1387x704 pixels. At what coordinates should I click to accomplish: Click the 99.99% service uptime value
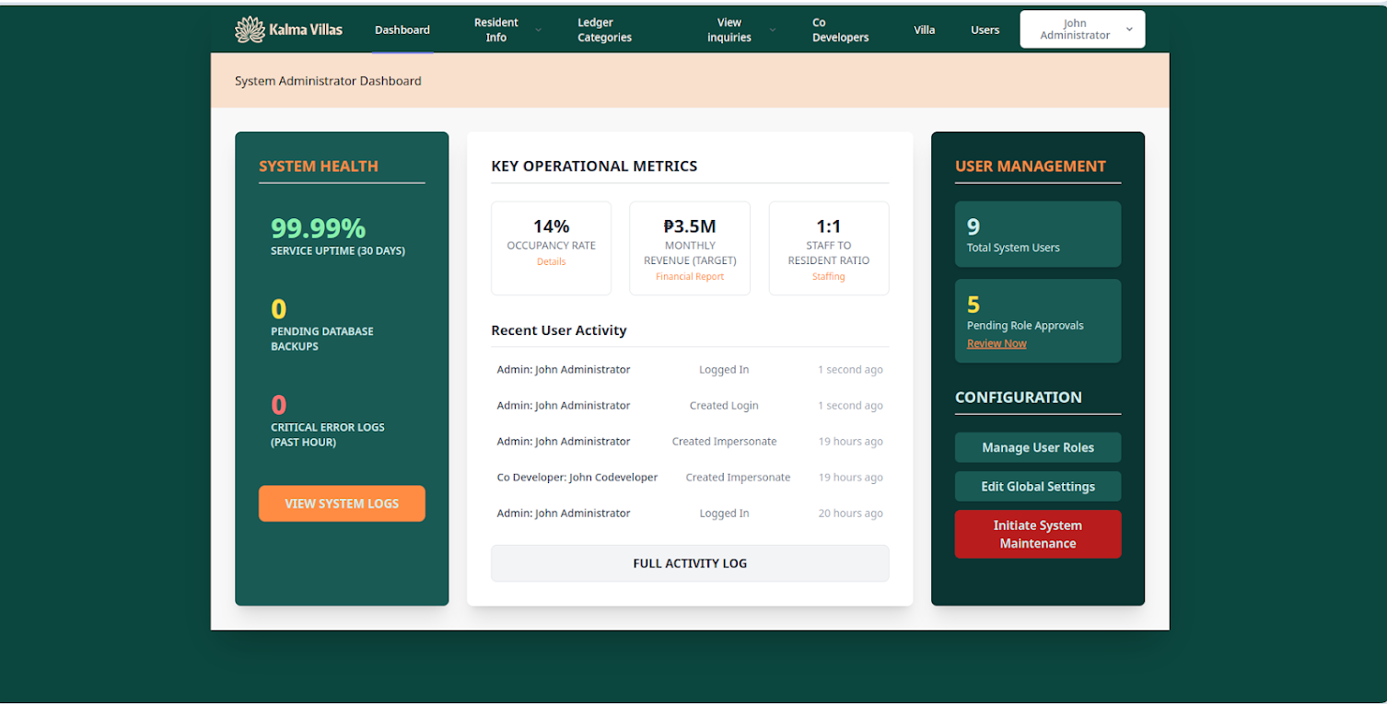pos(318,228)
